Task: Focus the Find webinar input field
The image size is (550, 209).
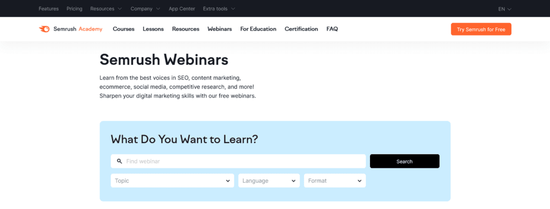Action: (x=238, y=161)
